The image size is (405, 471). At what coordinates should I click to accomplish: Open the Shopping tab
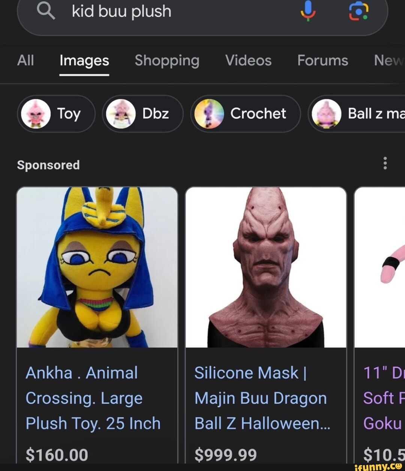[x=167, y=61]
